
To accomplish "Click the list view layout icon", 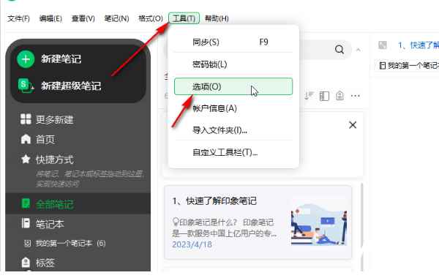I will 324,96.
